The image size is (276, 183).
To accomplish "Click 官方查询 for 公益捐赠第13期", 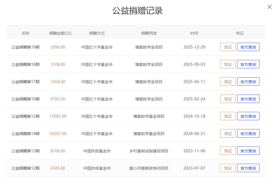I will click(x=248, y=151).
